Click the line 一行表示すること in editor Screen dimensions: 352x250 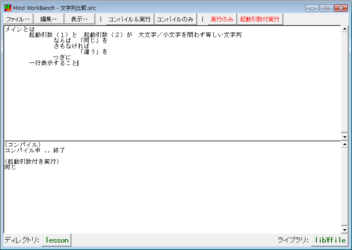pos(53,63)
